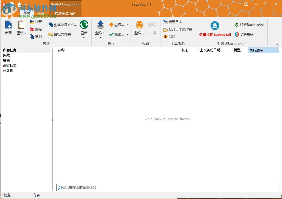282x199 pixels.
Task: Expand the 打开 dropdown arrow
Action: [x=45, y=22]
